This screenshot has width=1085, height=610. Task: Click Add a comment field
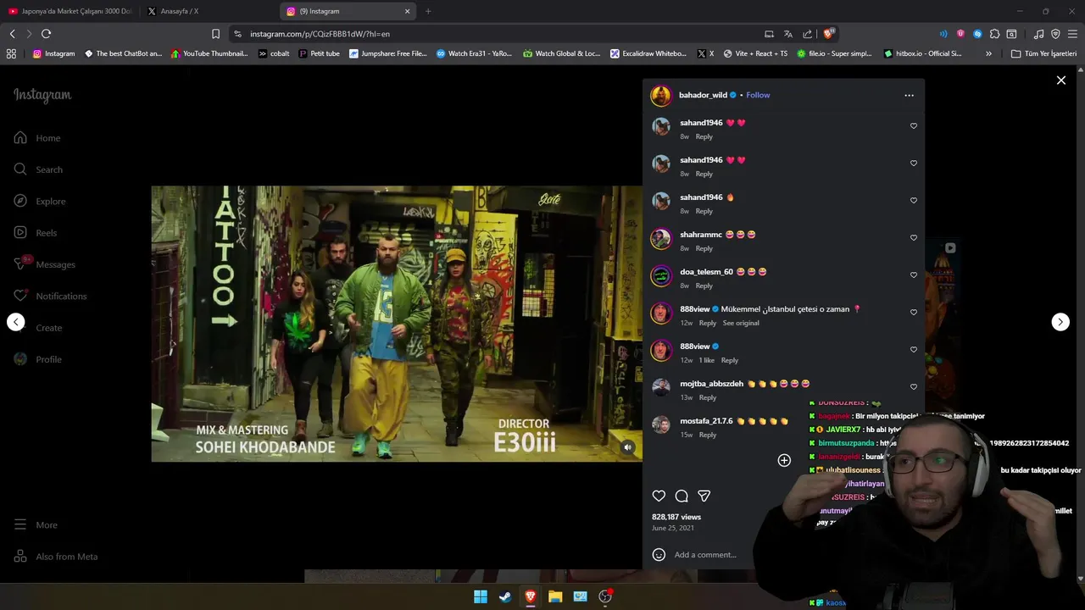click(705, 555)
